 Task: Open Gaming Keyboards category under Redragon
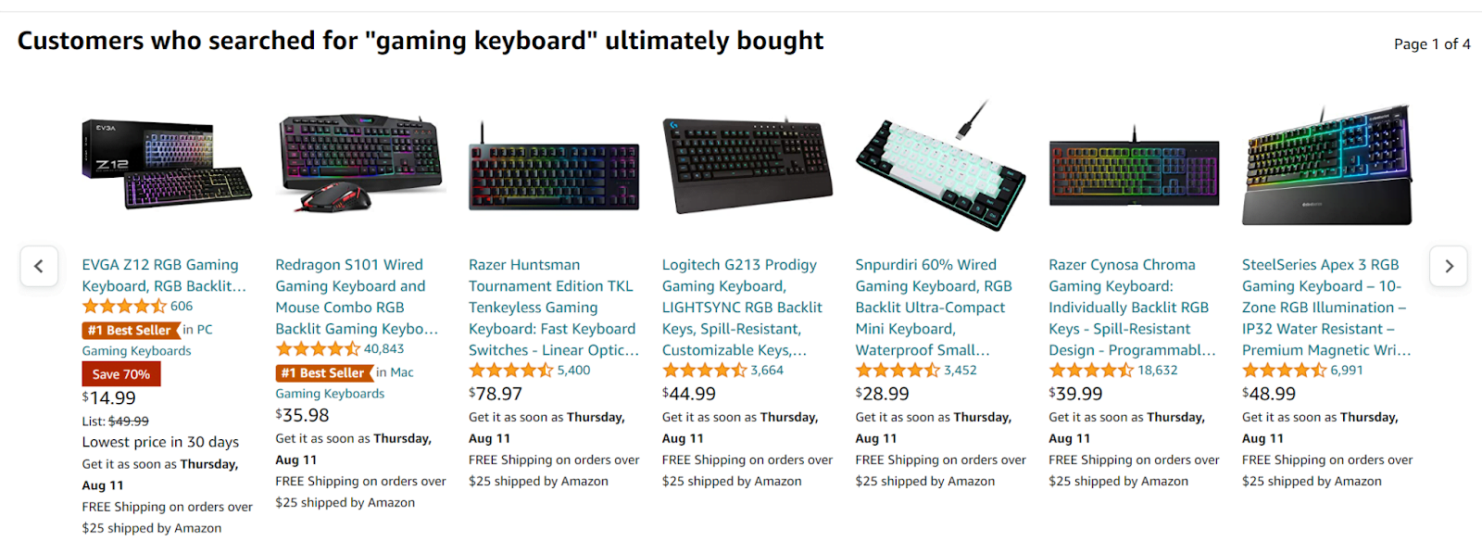pos(330,393)
